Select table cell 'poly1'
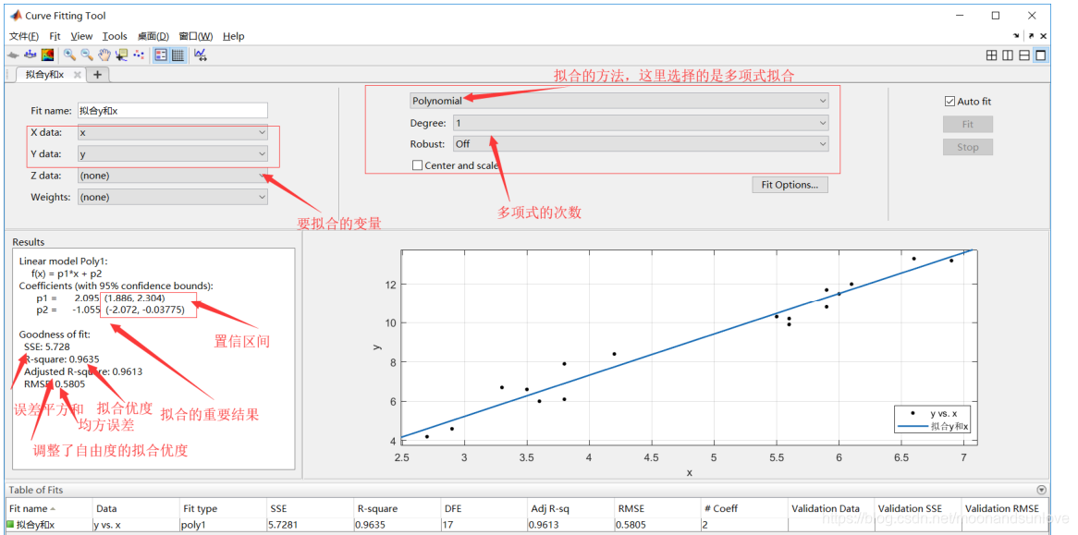1078x535 pixels. (222, 525)
